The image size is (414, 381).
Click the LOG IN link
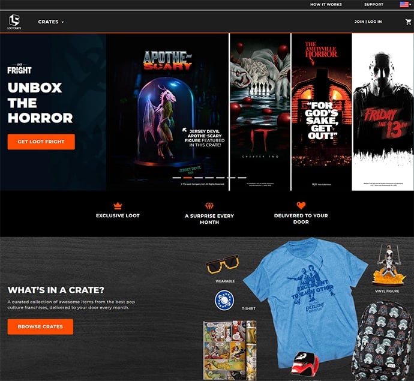pos(375,22)
